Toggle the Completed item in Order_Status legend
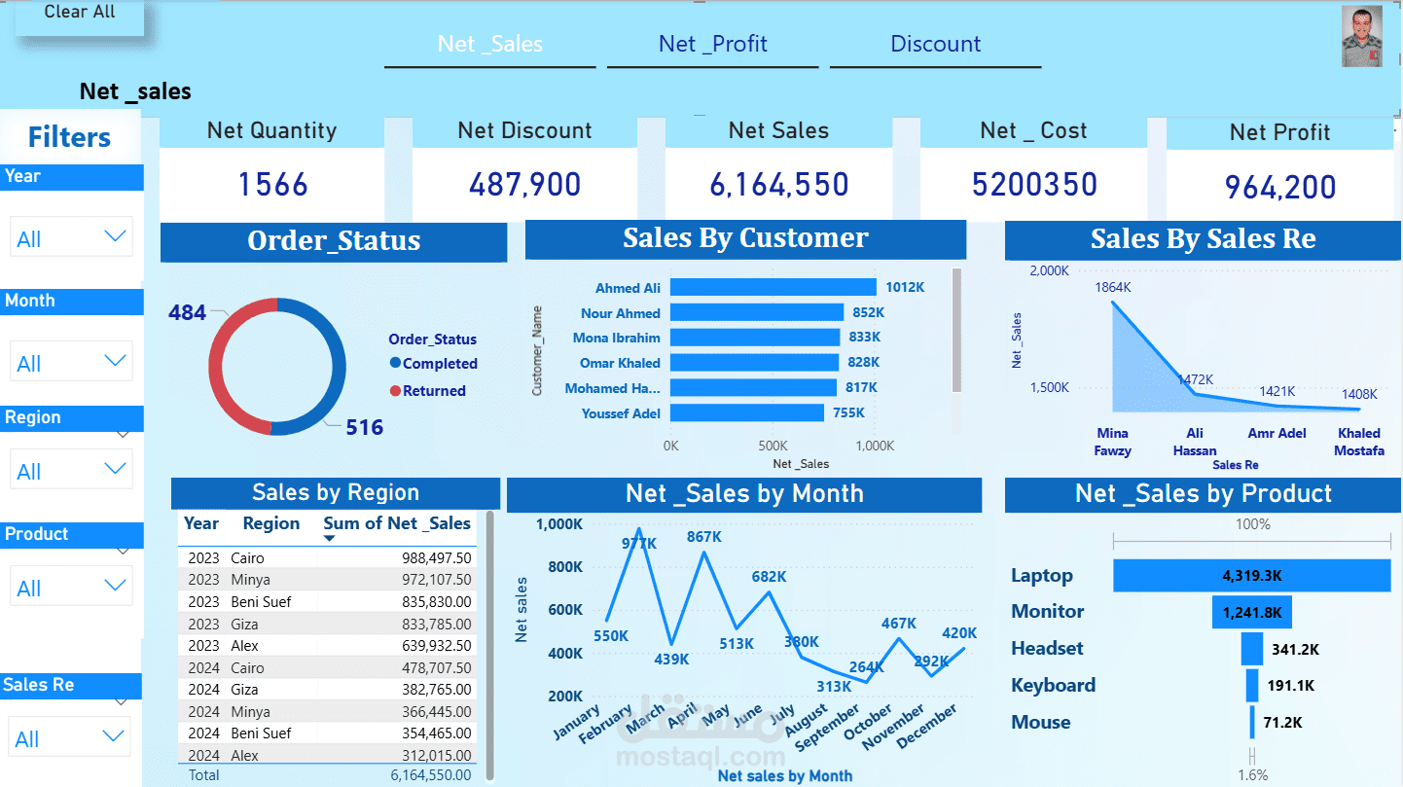Viewport: 1403px width, 787px height. coord(439,363)
